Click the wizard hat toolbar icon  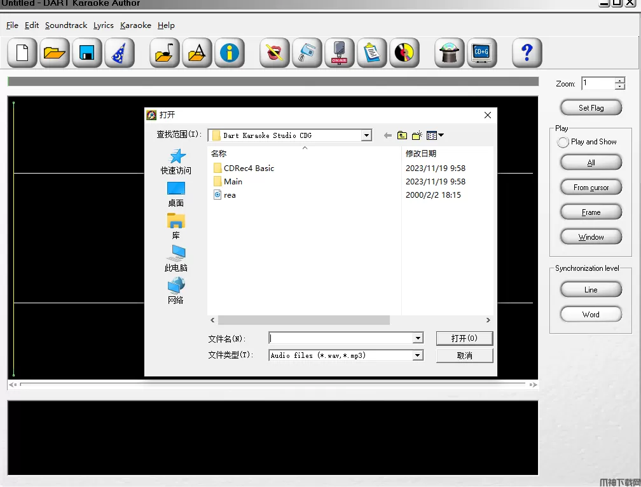pos(119,53)
